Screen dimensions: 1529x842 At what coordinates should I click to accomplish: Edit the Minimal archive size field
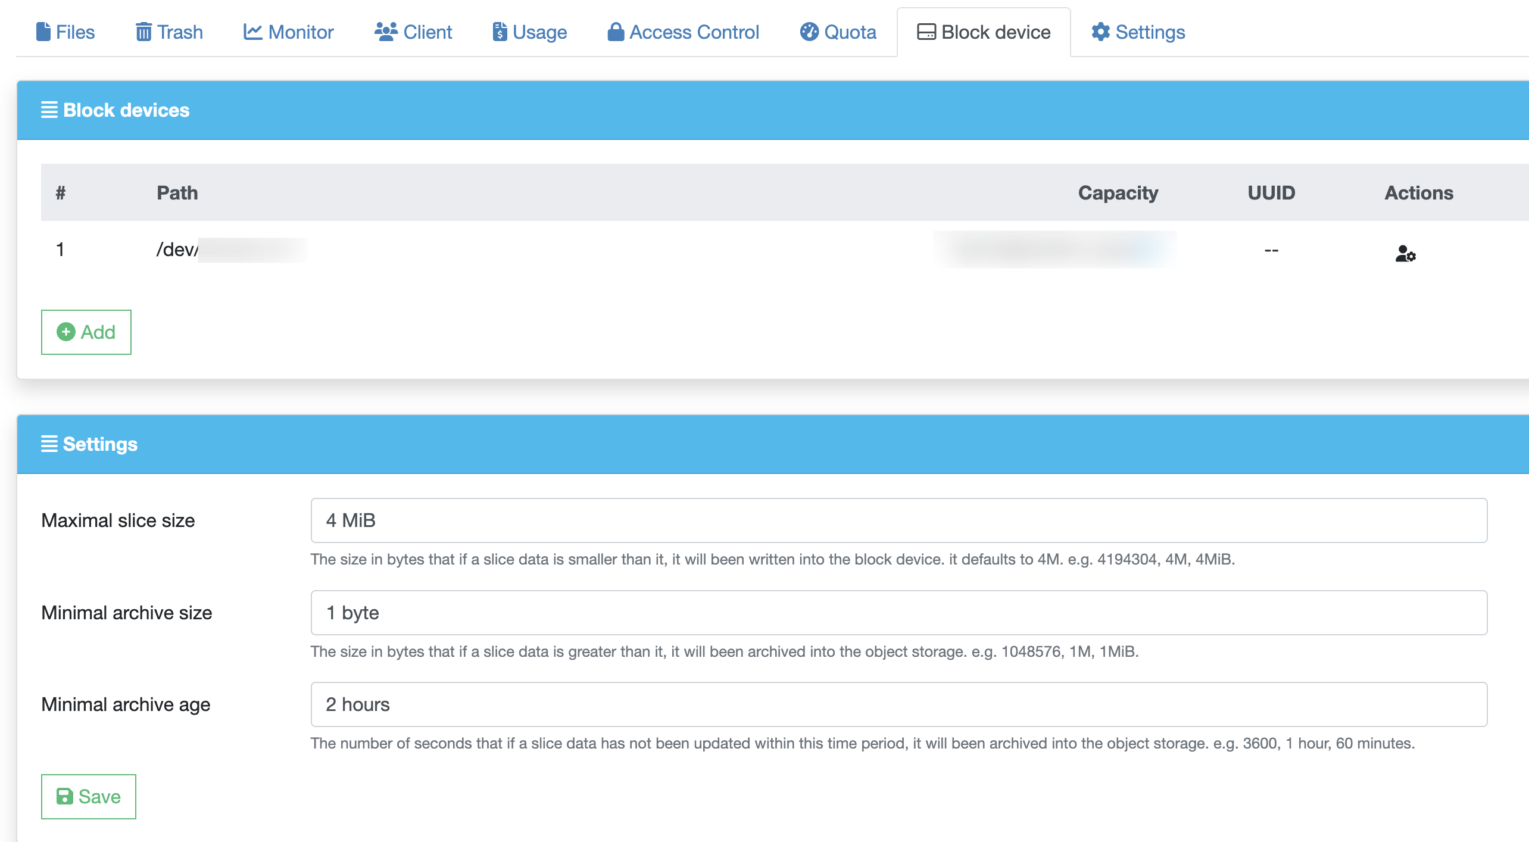(x=893, y=612)
